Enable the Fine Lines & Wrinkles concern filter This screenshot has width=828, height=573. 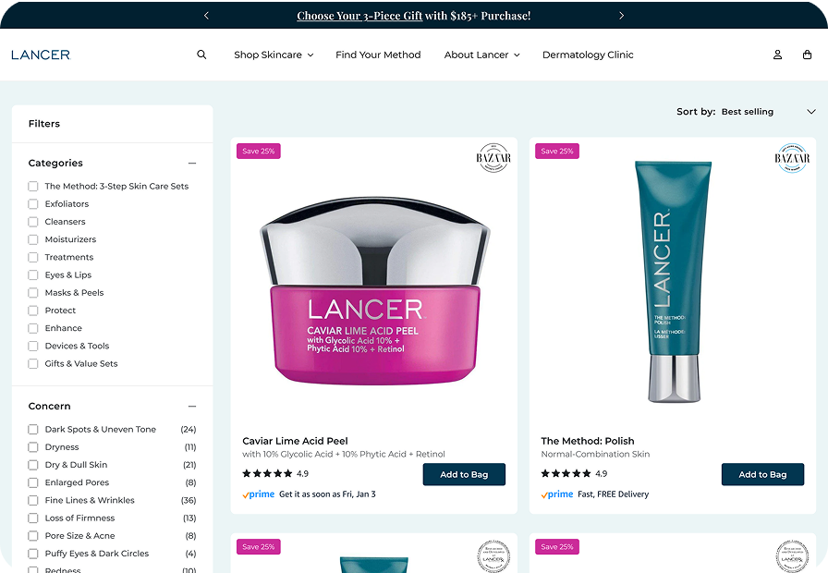click(32, 500)
